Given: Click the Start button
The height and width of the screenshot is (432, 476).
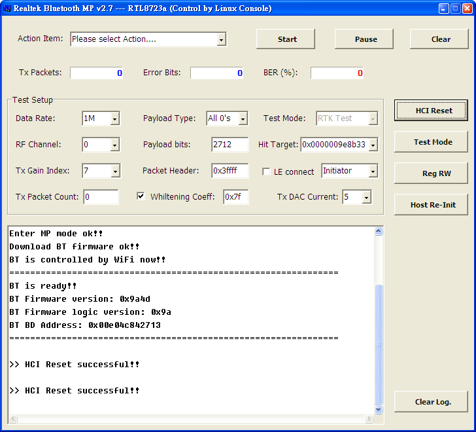Looking at the screenshot, I should point(286,39).
